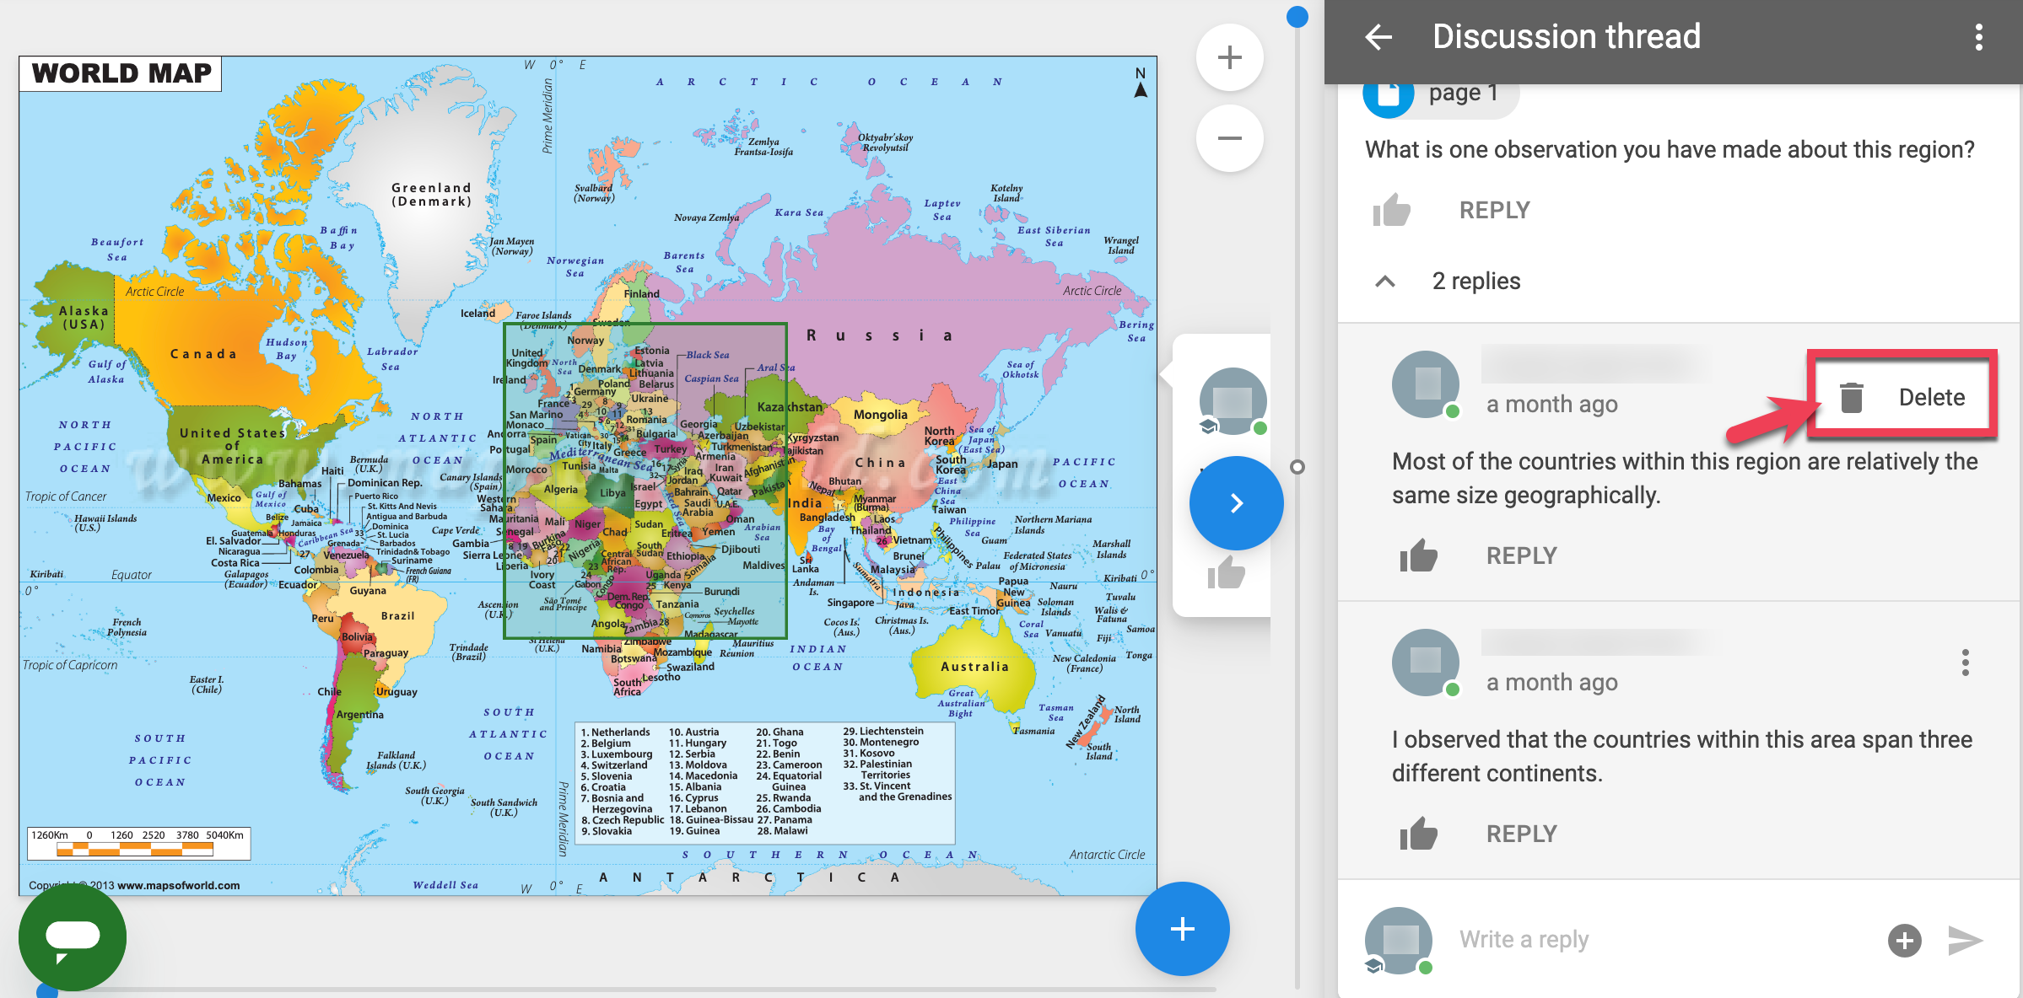Viewport: 2023px width, 998px height.
Task: Open Discussion thread three-dot menu
Action: pyautogui.click(x=1978, y=37)
